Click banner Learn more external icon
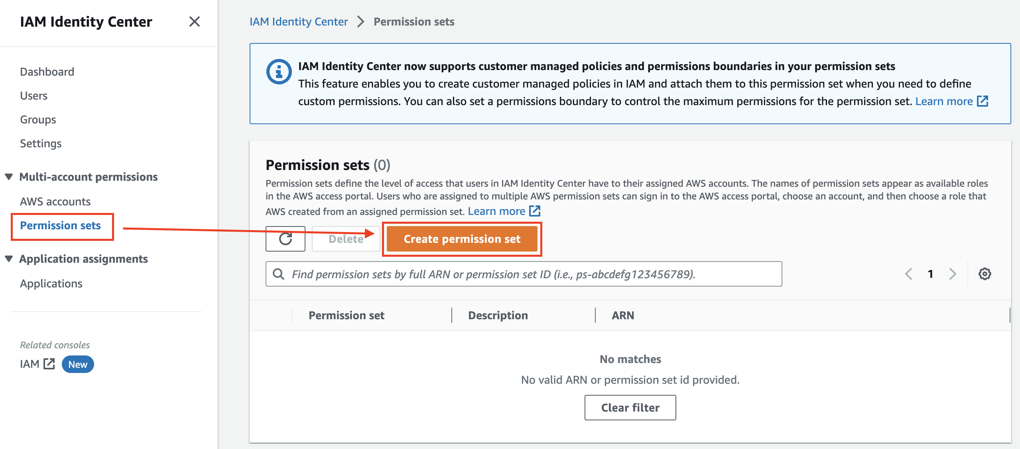Image resolution: width=1020 pixels, height=449 pixels. pyautogui.click(x=983, y=101)
